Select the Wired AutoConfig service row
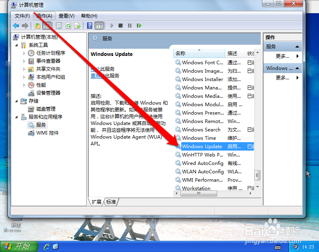This screenshot has width=319, height=252. coord(214,163)
